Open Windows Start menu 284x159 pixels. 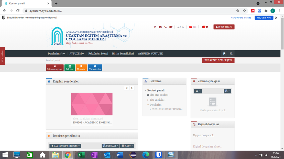click(x=5, y=155)
